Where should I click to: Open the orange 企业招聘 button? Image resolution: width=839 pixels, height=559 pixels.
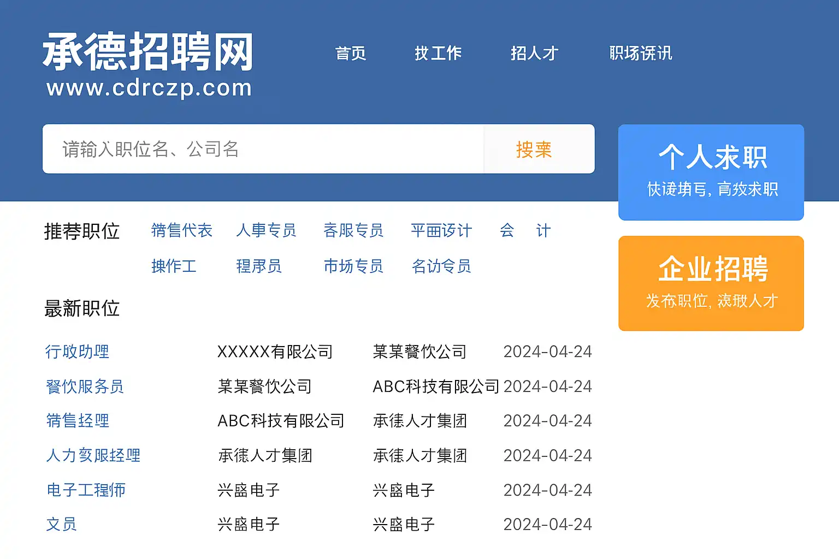pos(711,283)
